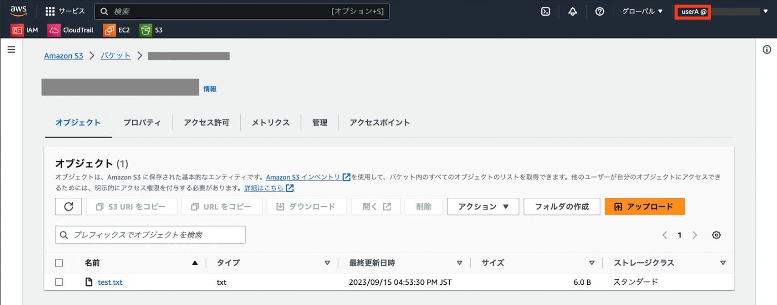
Task: Click the prefix search input field
Action: tap(150, 235)
